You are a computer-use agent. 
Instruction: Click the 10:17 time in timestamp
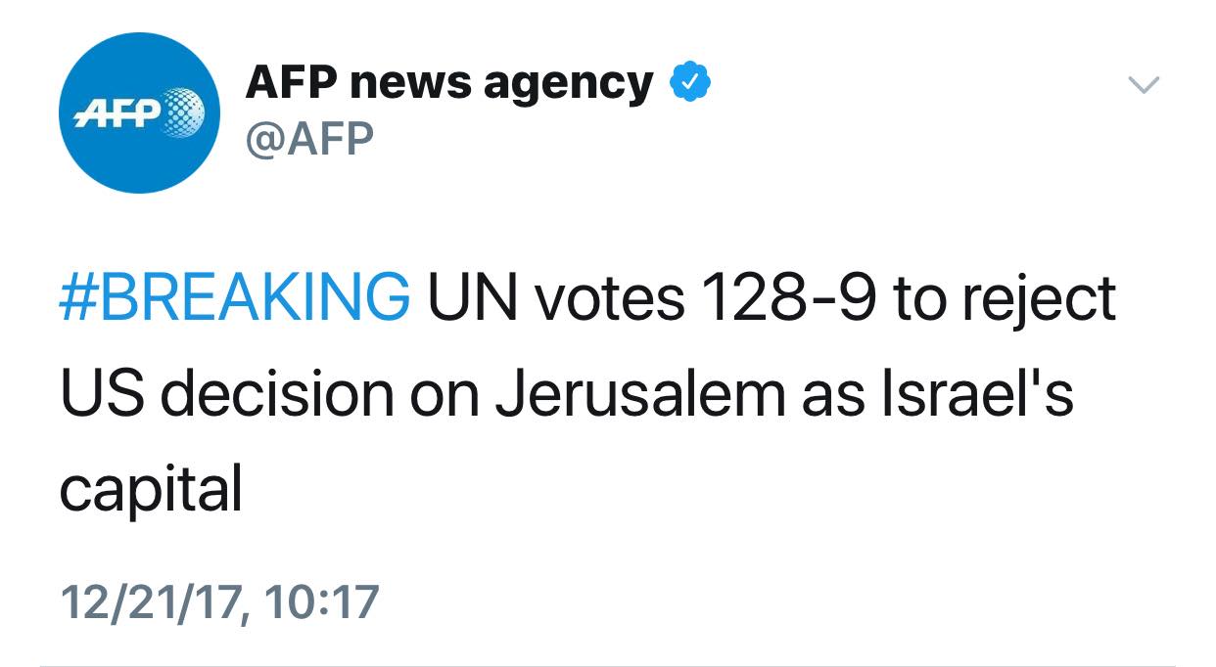pyautogui.click(x=321, y=600)
